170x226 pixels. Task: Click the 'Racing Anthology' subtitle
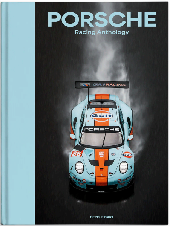[102, 32]
